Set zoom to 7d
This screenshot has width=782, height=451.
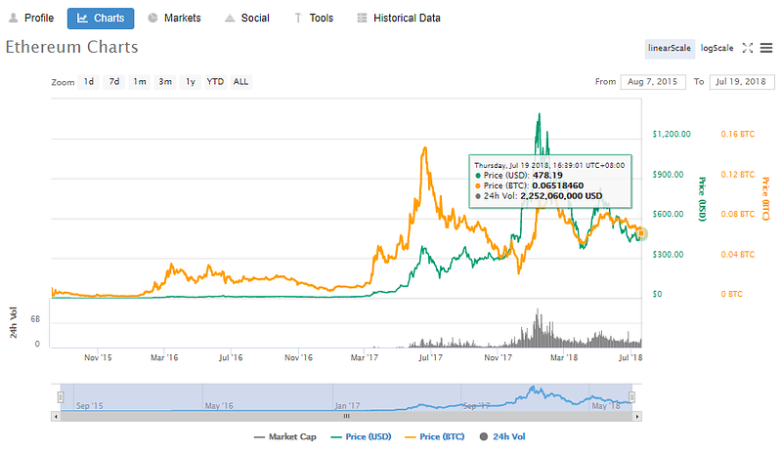[x=114, y=82]
